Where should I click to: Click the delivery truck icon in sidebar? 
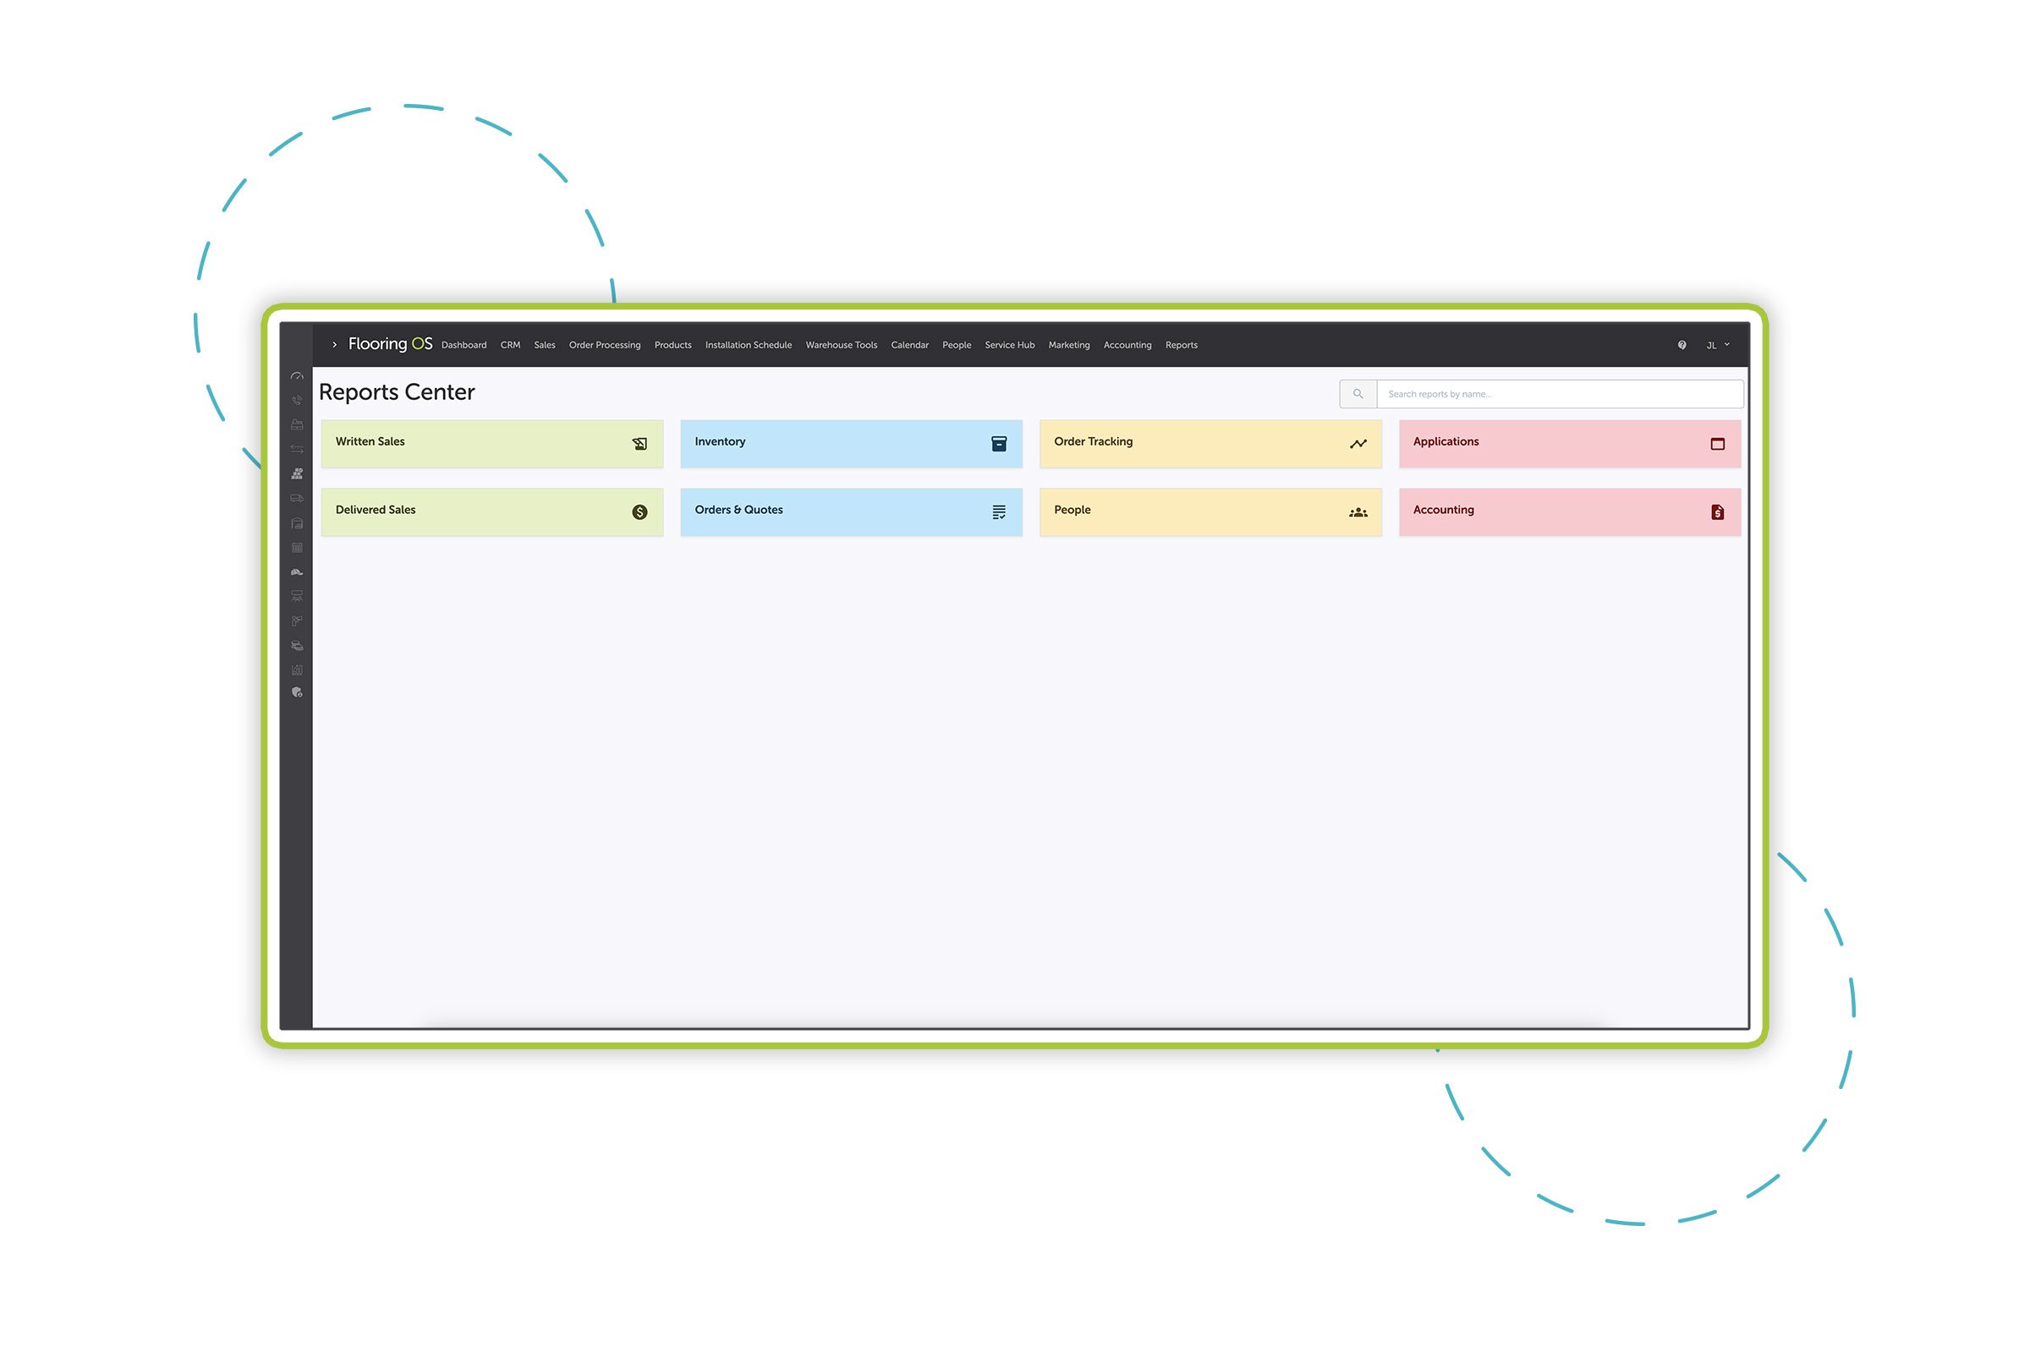297,498
